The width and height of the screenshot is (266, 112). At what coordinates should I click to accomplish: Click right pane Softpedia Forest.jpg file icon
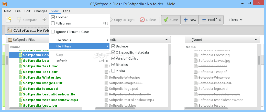[x=196, y=55]
